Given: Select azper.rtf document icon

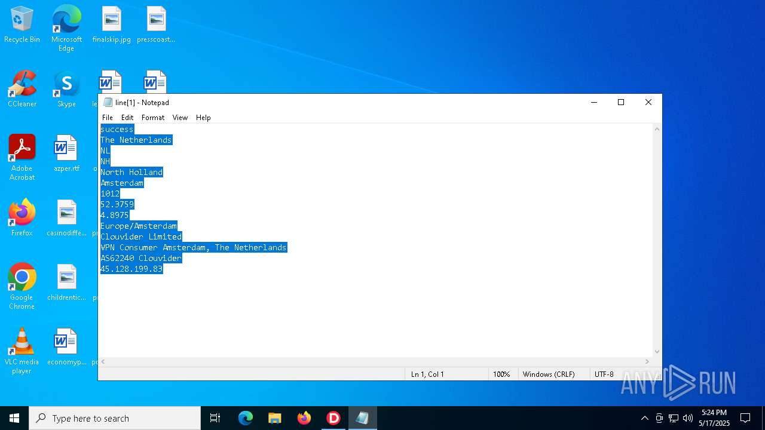Looking at the screenshot, I should click(x=66, y=154).
